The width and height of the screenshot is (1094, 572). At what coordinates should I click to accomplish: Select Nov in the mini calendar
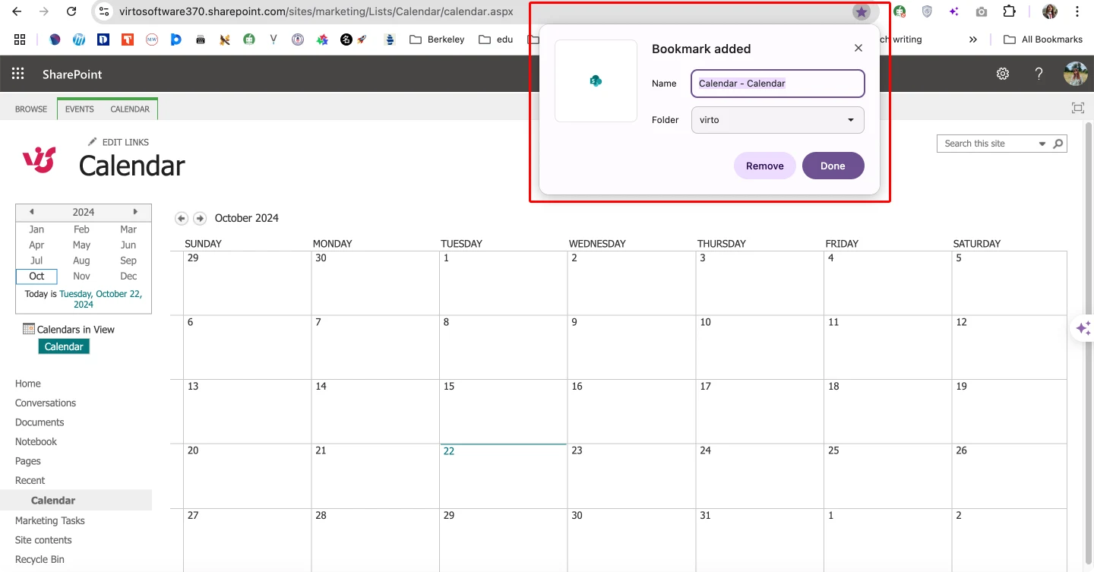tap(82, 276)
